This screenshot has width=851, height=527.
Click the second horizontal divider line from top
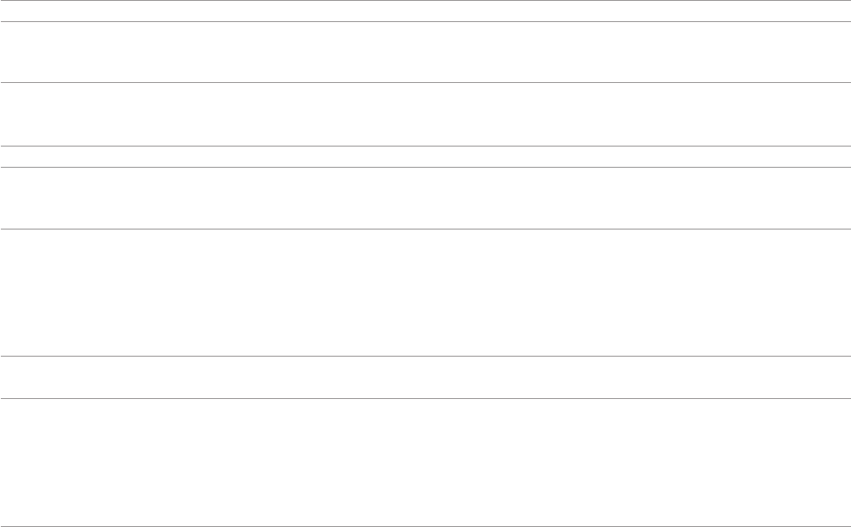[x=425, y=21]
